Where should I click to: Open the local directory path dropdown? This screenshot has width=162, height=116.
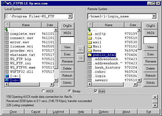70,16
